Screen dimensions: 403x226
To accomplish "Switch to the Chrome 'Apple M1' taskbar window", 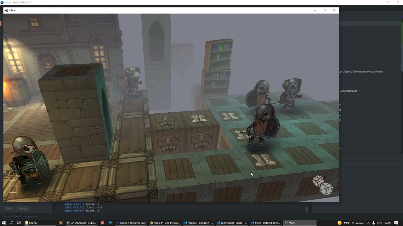I will tap(164, 223).
